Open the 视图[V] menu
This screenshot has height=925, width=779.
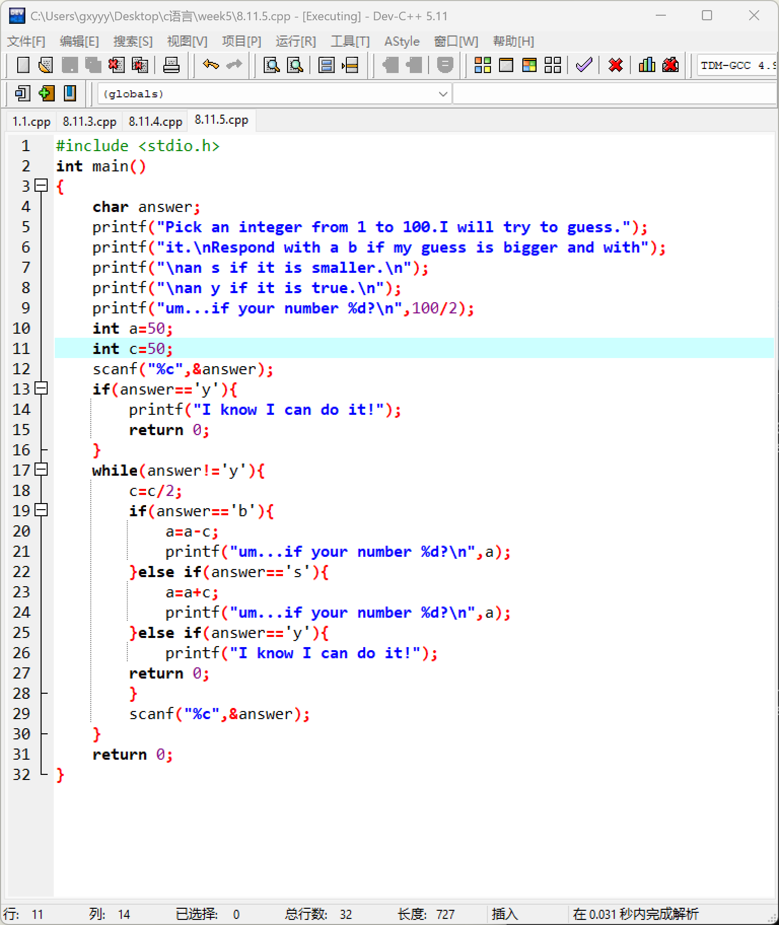(187, 41)
